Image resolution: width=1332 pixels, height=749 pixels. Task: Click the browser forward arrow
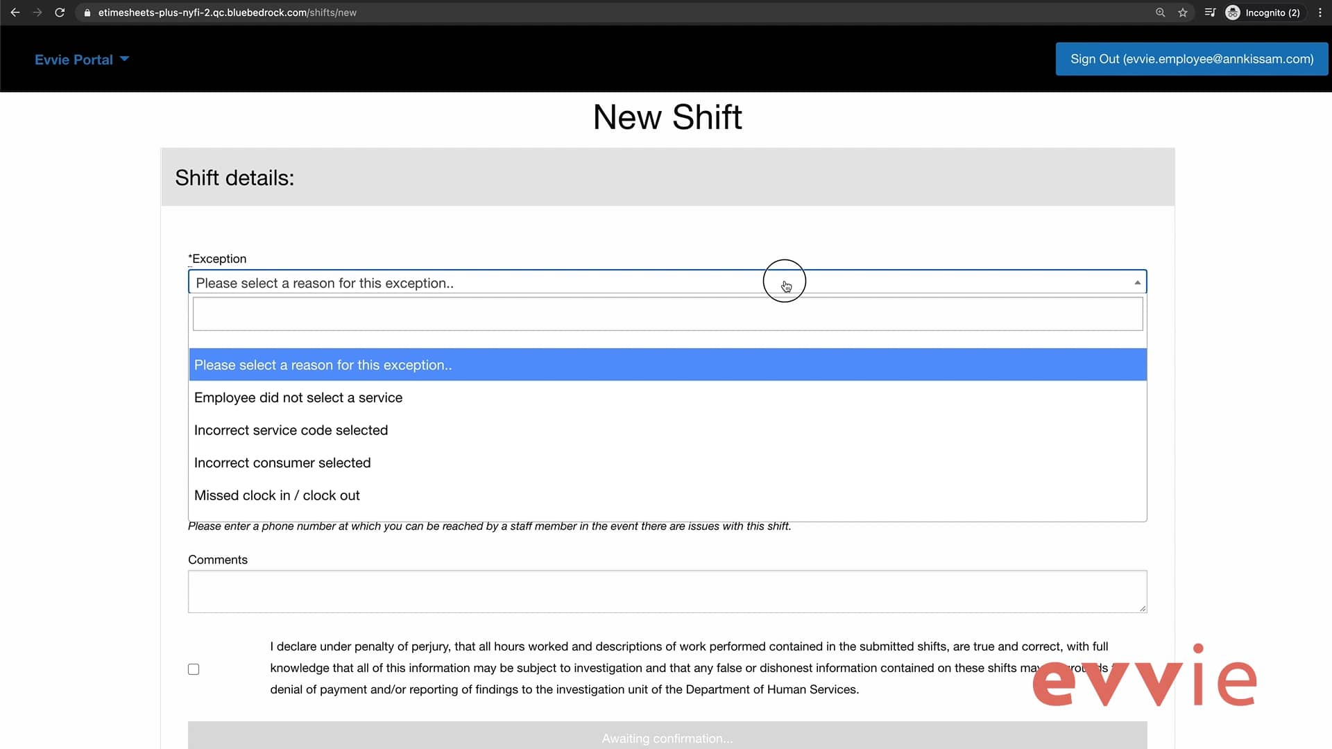point(37,12)
